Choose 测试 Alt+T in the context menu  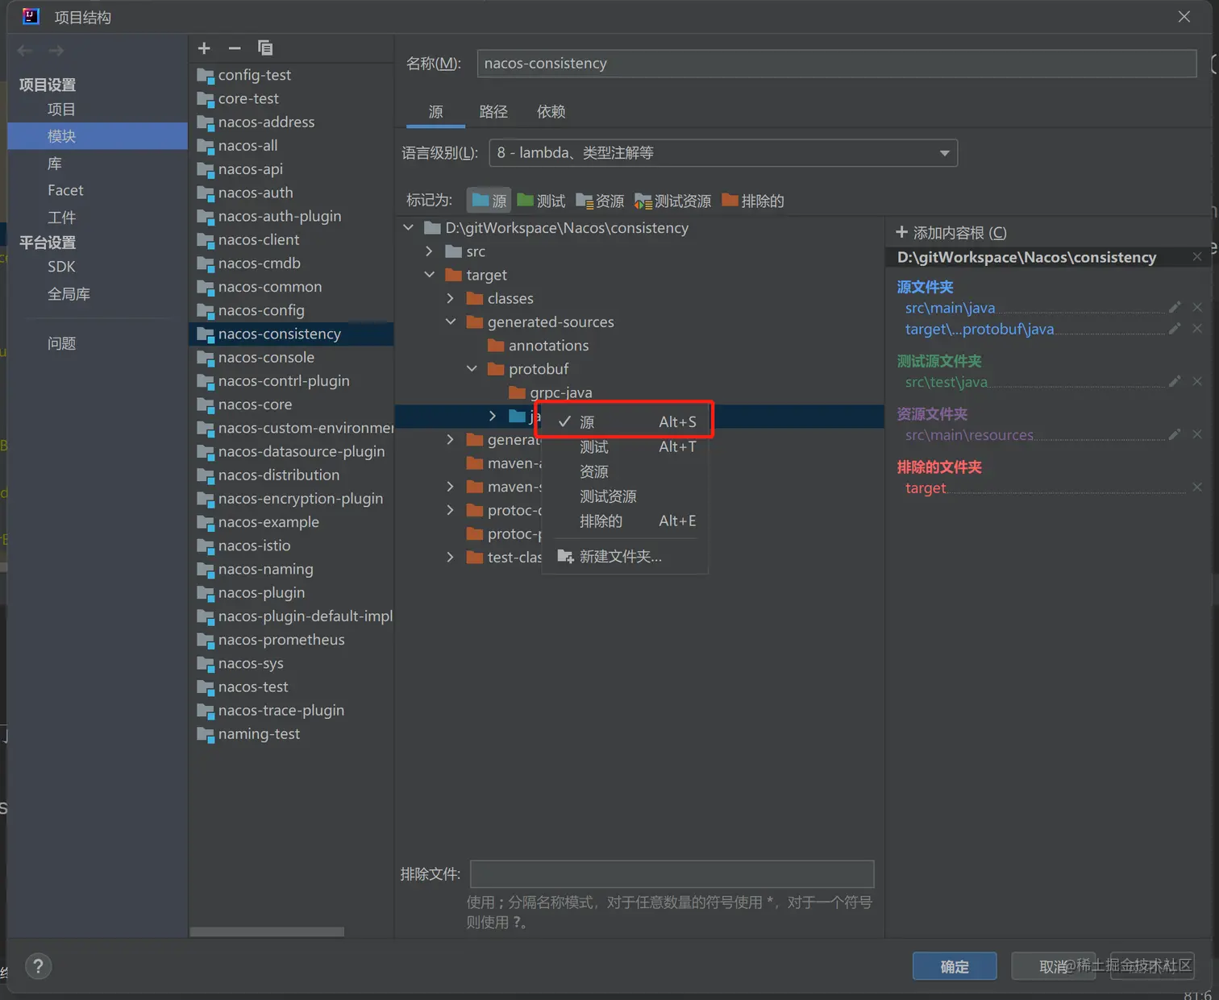tap(626, 446)
